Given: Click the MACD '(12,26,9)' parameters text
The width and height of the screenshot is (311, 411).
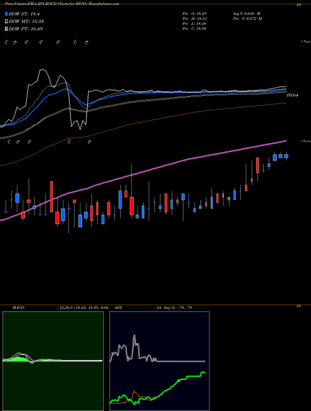Looking at the screenshot, I should [65, 308].
